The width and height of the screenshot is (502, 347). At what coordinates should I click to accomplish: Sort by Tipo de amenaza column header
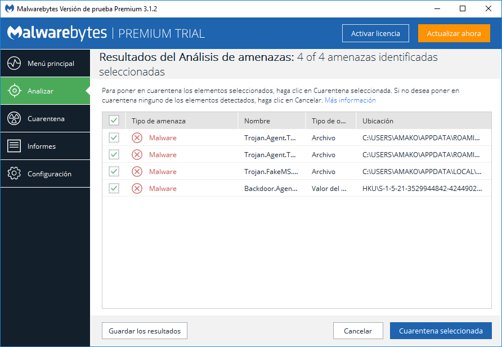click(158, 121)
